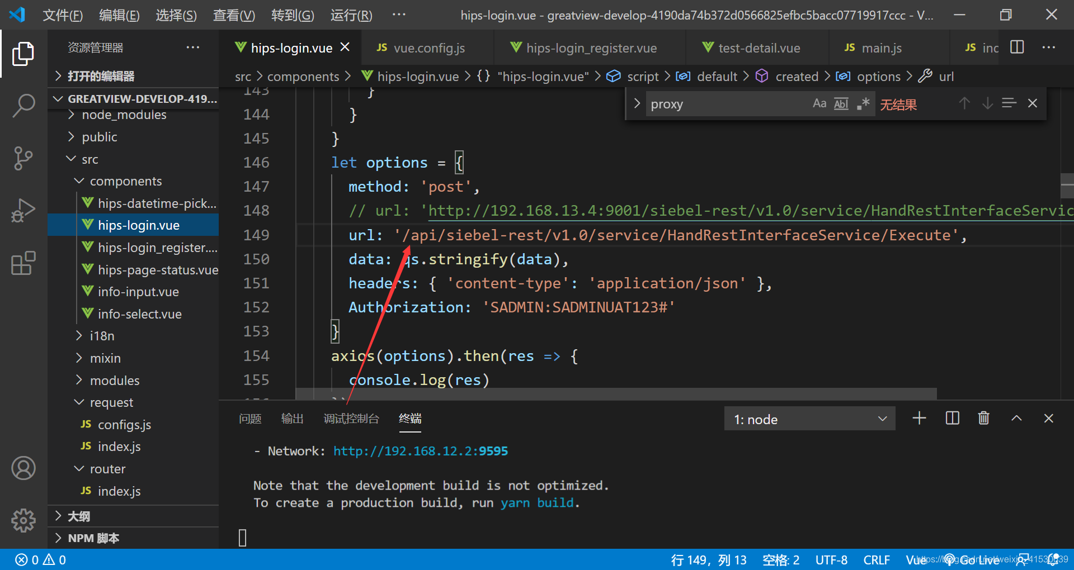Switch to the Debug Console panel tab

pyautogui.click(x=351, y=419)
